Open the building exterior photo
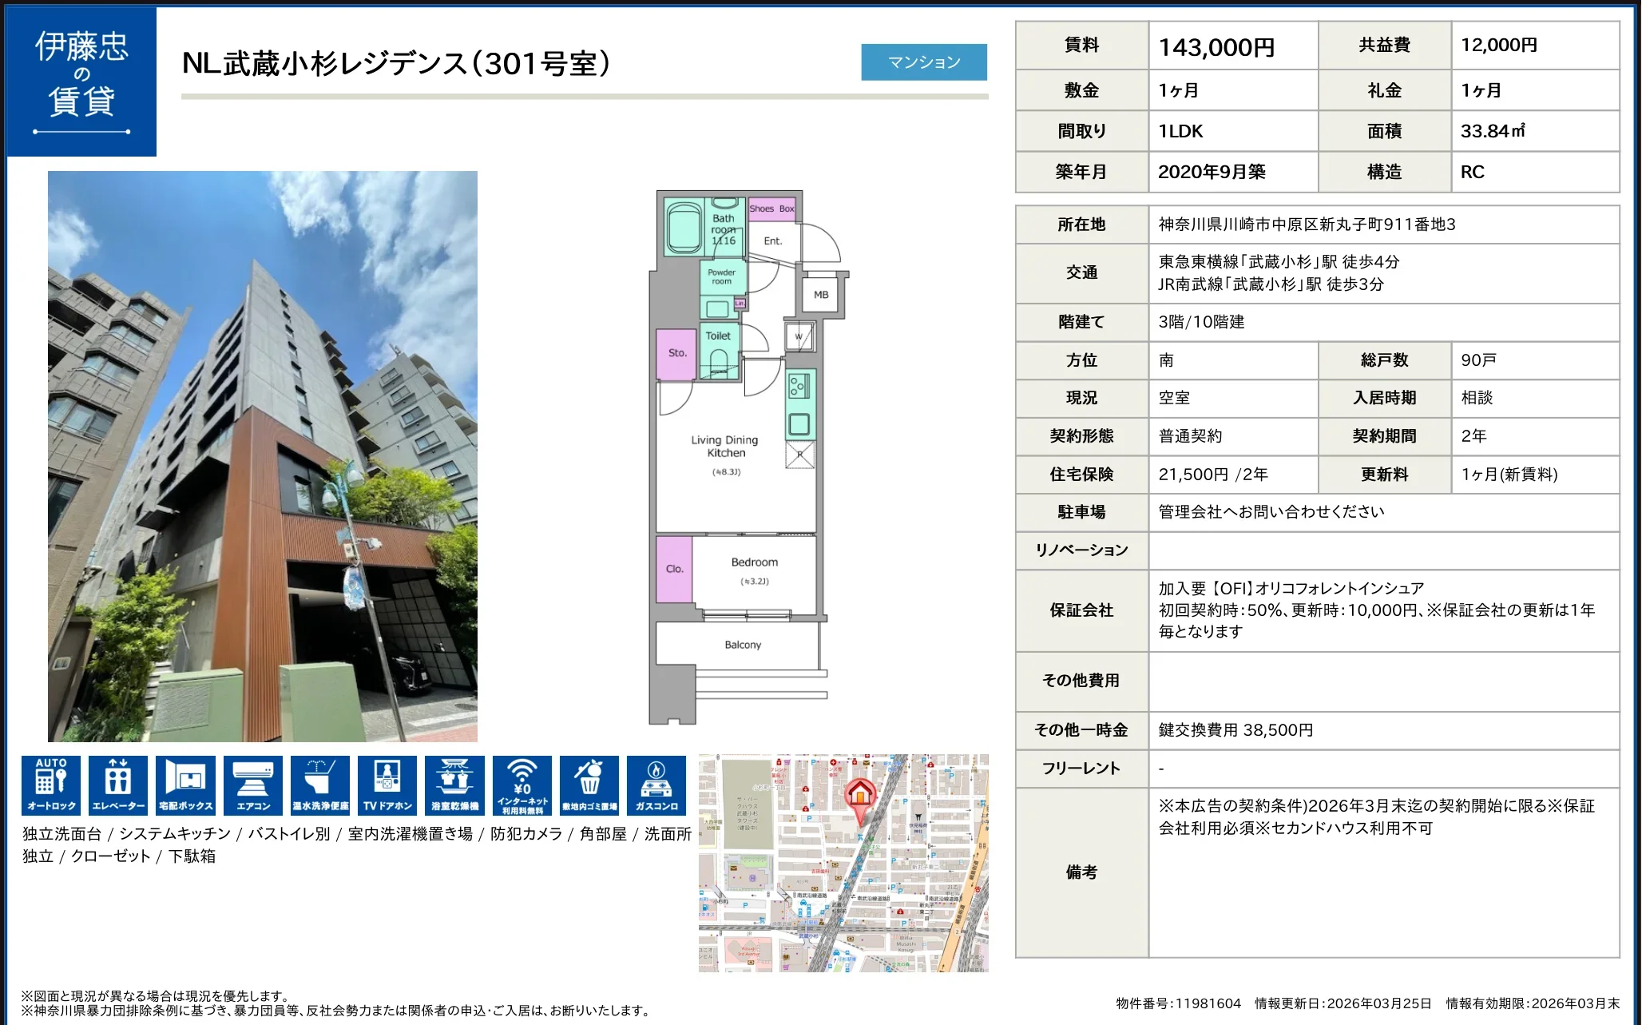The height and width of the screenshot is (1025, 1642). pos(263,456)
